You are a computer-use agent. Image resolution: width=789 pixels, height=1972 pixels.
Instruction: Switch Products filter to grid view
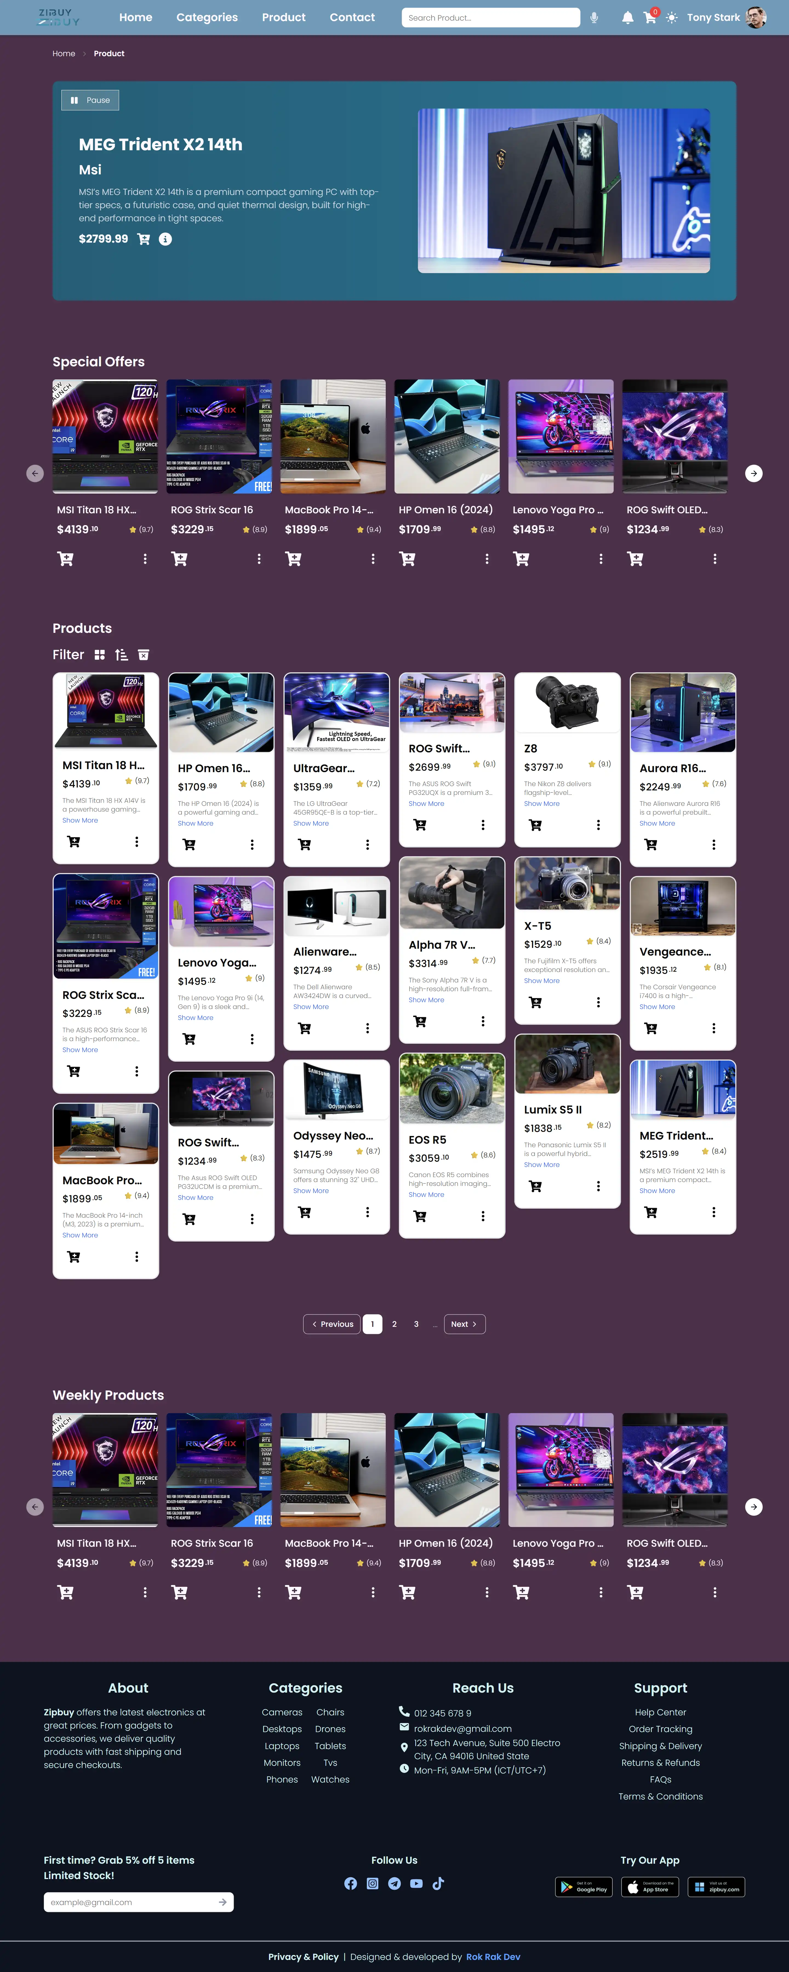pos(99,654)
